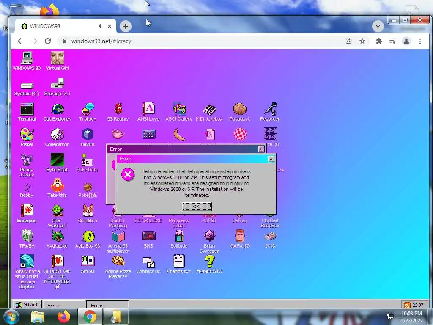This screenshot has height=325, width=433.
Task: Open the Windows 93 Start menu
Action: (27, 305)
